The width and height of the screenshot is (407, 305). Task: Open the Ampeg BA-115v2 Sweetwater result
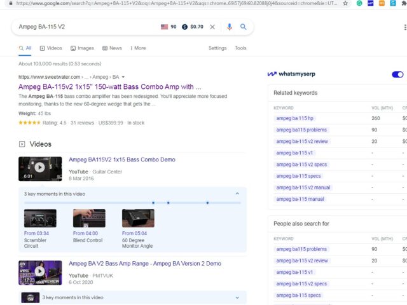point(110,86)
